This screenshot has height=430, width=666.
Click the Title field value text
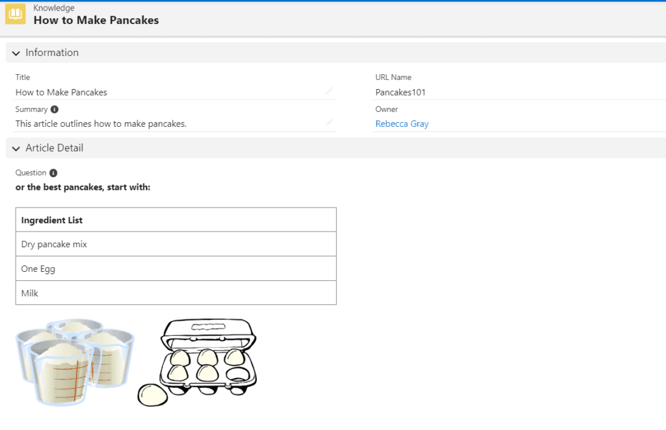[x=61, y=92]
